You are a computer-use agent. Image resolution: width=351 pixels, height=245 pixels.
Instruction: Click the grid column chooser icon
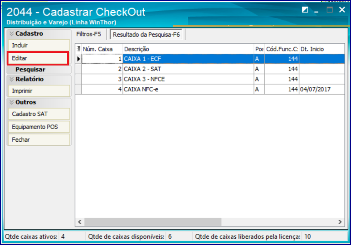pos(78,49)
